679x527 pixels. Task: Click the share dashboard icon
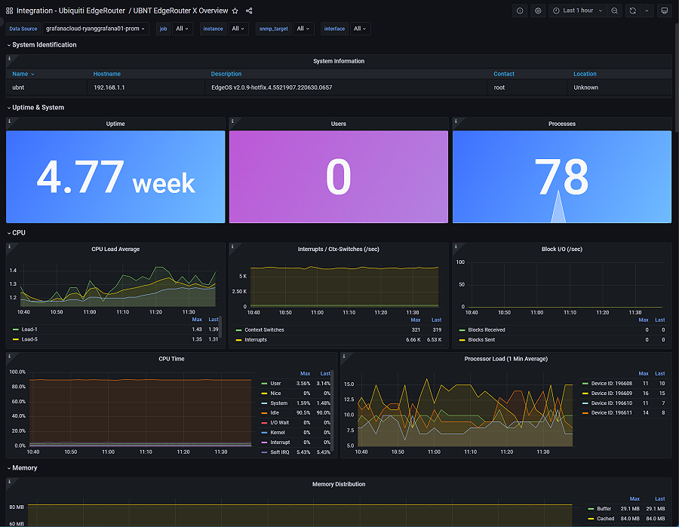coord(249,11)
